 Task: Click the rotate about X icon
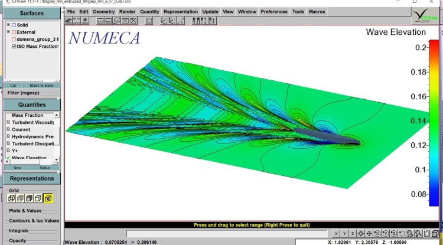pyautogui.click(x=377, y=233)
